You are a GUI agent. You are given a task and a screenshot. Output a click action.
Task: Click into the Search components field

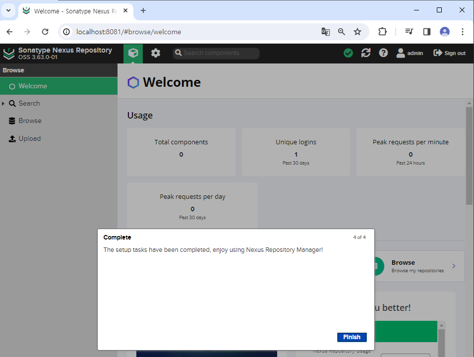(216, 53)
